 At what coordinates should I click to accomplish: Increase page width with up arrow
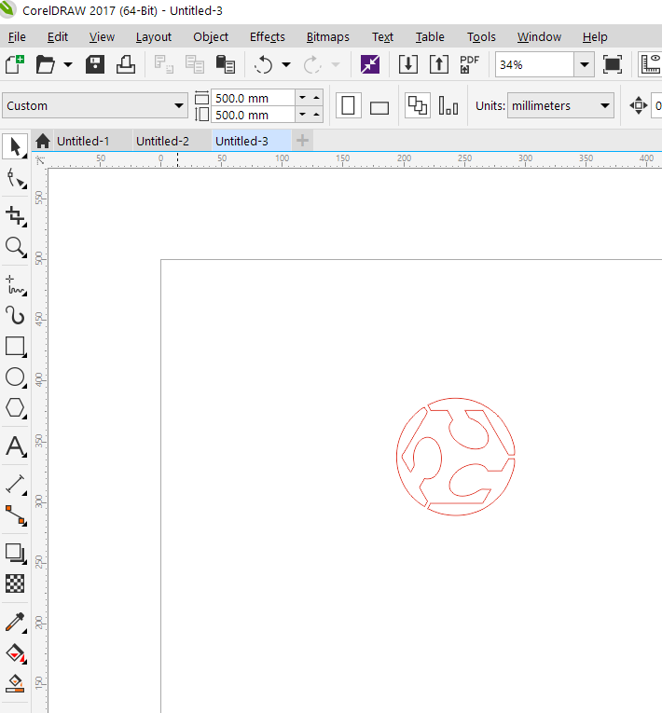[x=316, y=98]
